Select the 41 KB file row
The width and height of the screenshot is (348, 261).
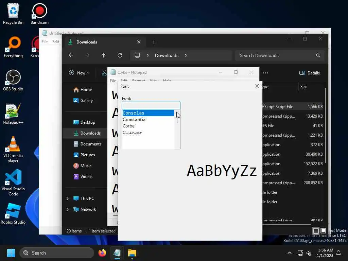(x=293, y=126)
